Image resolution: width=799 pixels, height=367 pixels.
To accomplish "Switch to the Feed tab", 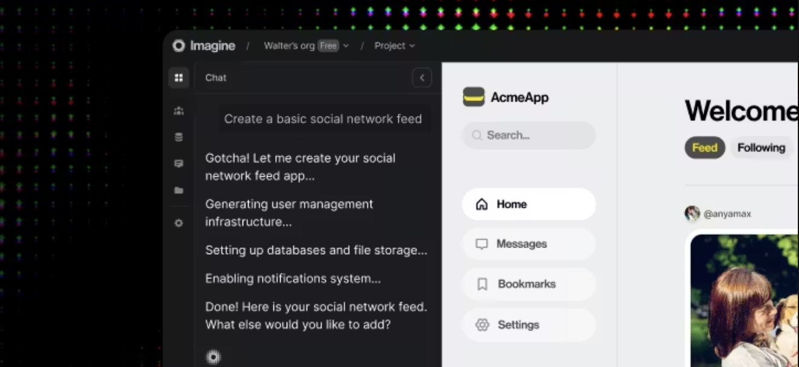I will tap(705, 148).
